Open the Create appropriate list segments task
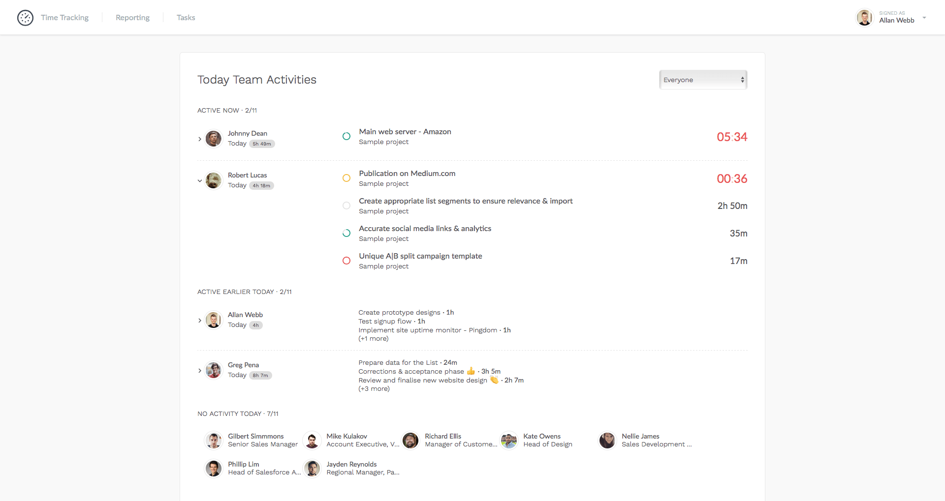Screen dimensions: 945x501 click(x=465, y=201)
